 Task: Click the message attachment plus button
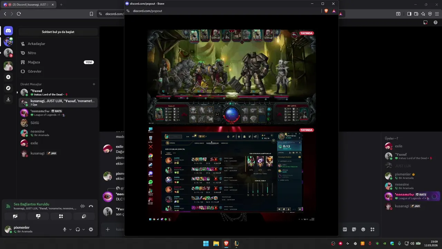click(x=108, y=229)
